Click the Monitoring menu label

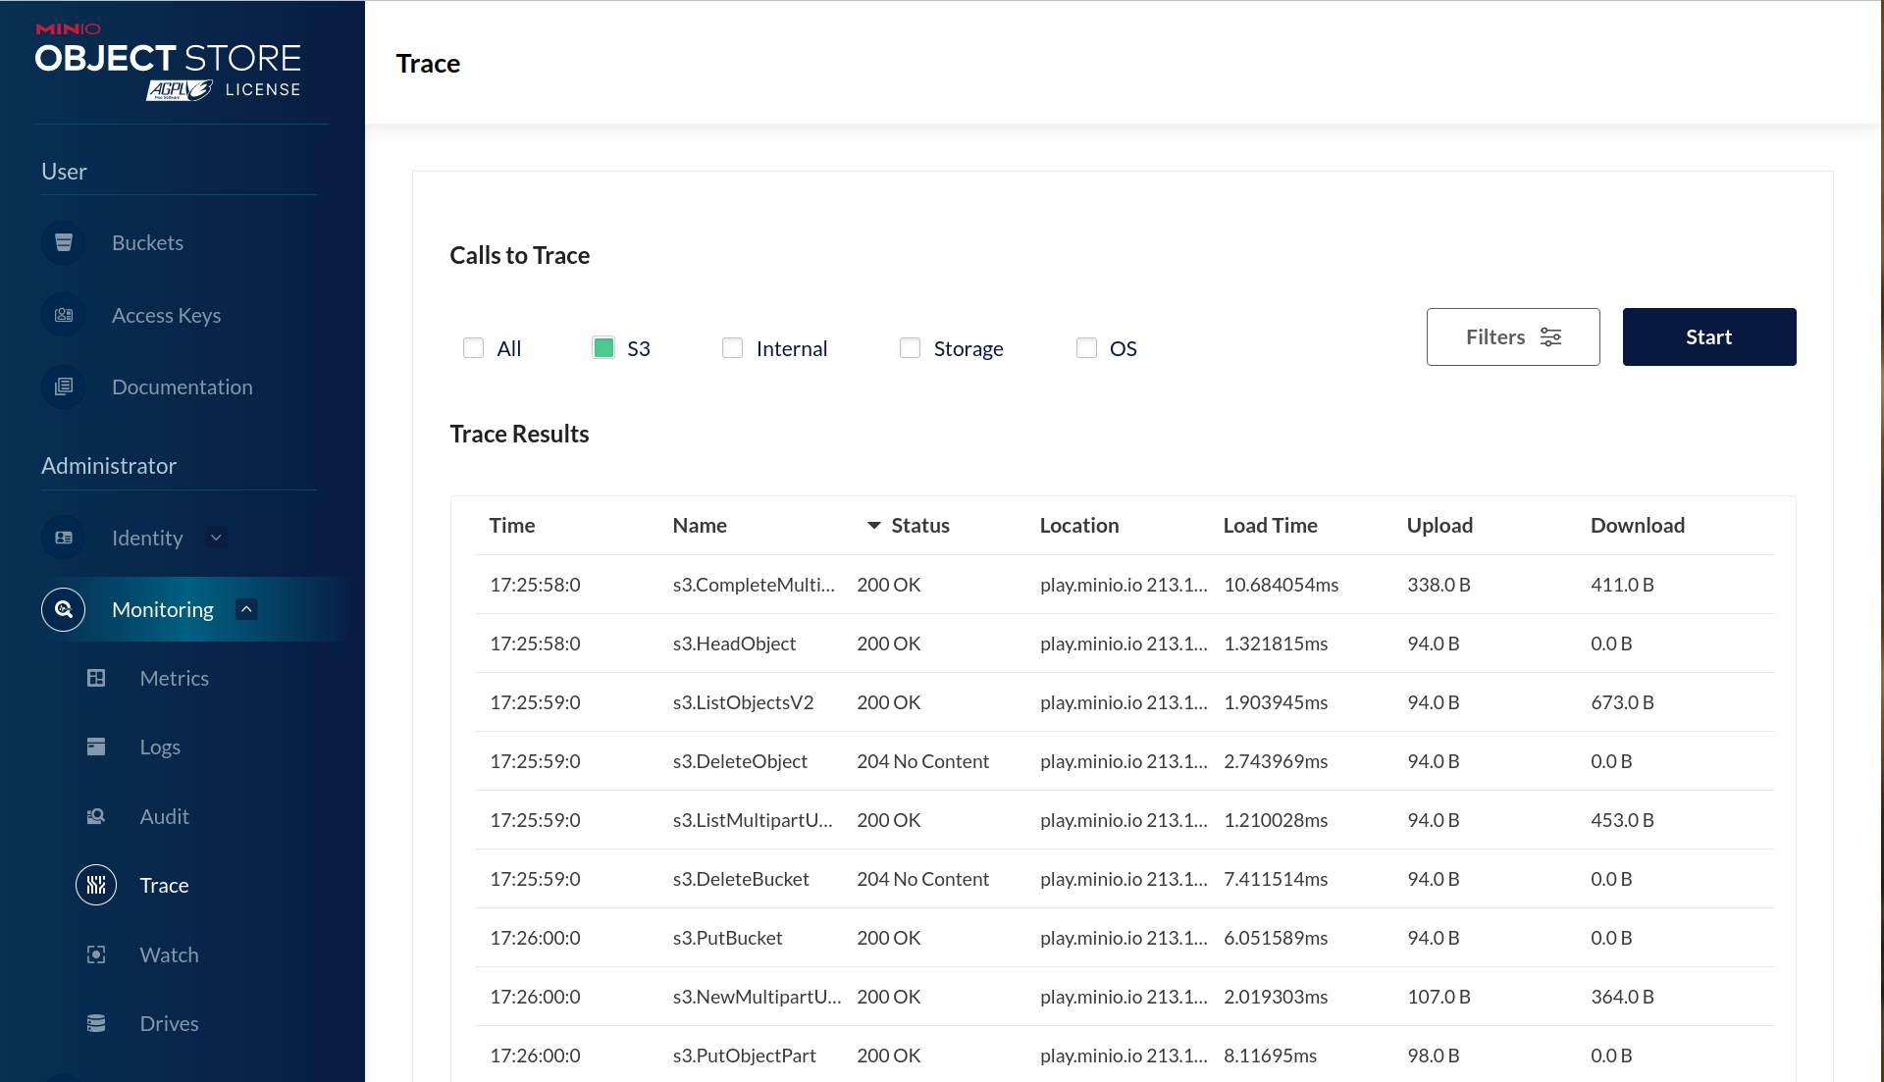click(x=163, y=609)
